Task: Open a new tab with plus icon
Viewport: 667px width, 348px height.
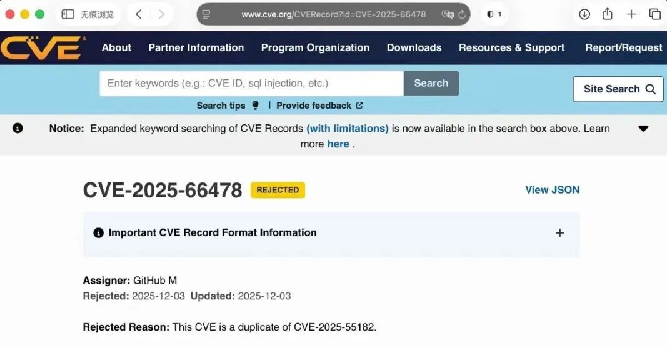Action: point(631,14)
